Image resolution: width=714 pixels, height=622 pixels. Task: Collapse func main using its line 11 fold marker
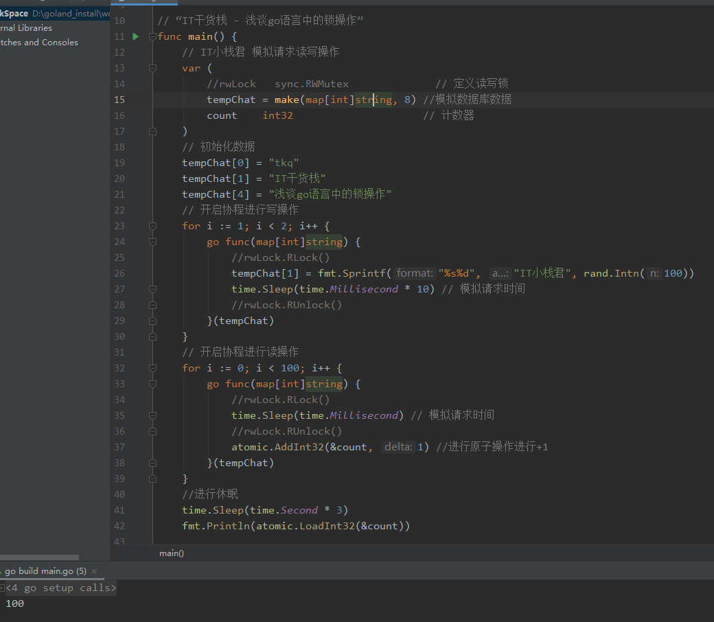(152, 36)
